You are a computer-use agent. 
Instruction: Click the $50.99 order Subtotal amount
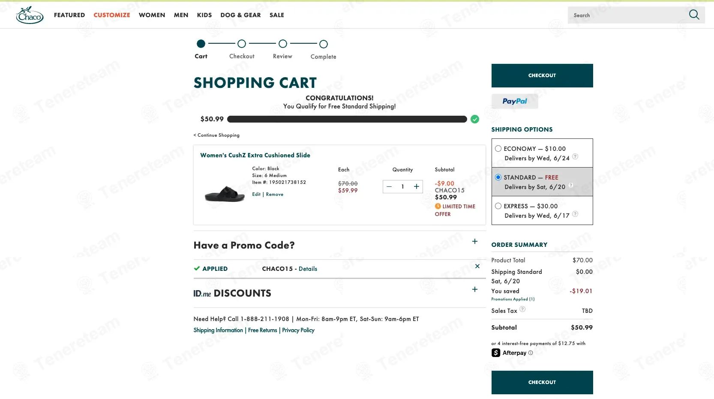point(582,327)
